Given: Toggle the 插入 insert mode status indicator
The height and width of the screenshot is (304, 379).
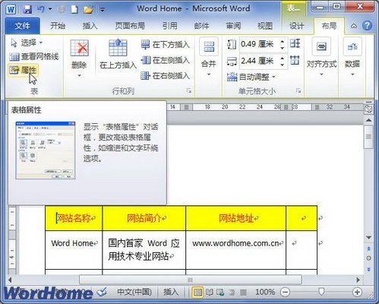Looking at the screenshot, I should tap(171, 292).
